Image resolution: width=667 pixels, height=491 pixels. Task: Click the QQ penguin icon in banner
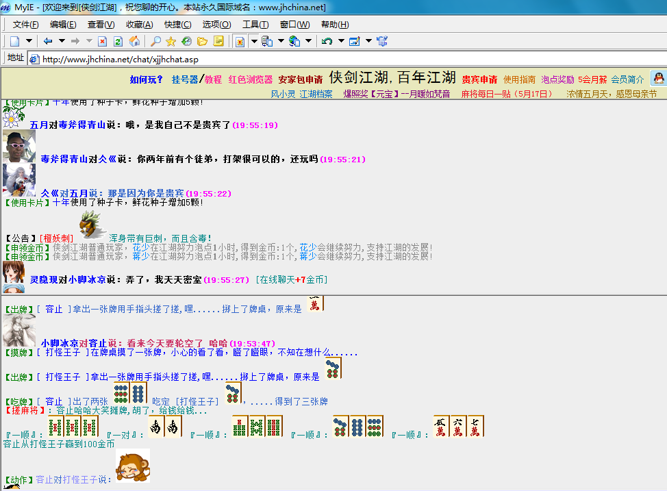(x=659, y=78)
